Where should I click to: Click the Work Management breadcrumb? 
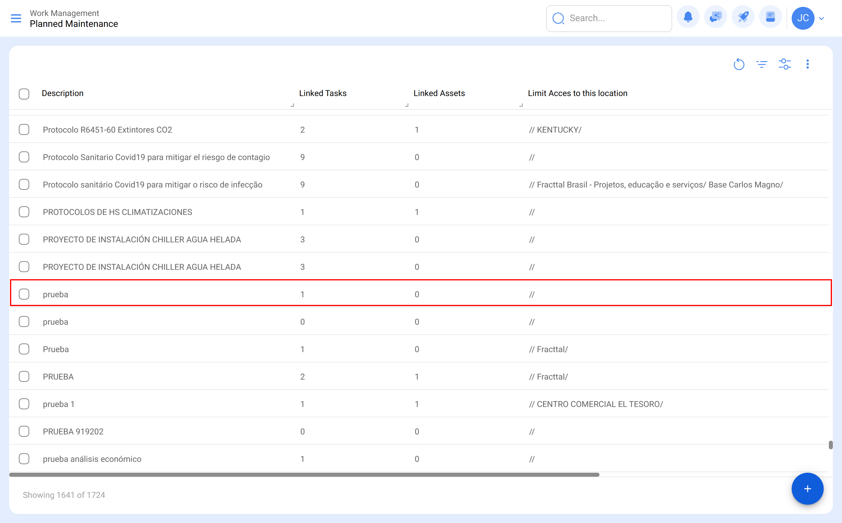point(64,13)
